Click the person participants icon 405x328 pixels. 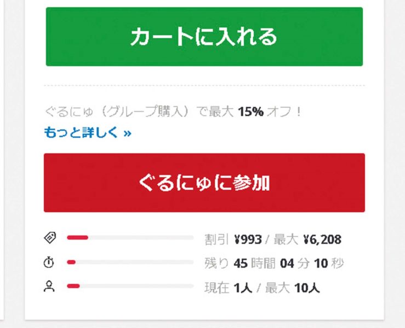(x=49, y=286)
